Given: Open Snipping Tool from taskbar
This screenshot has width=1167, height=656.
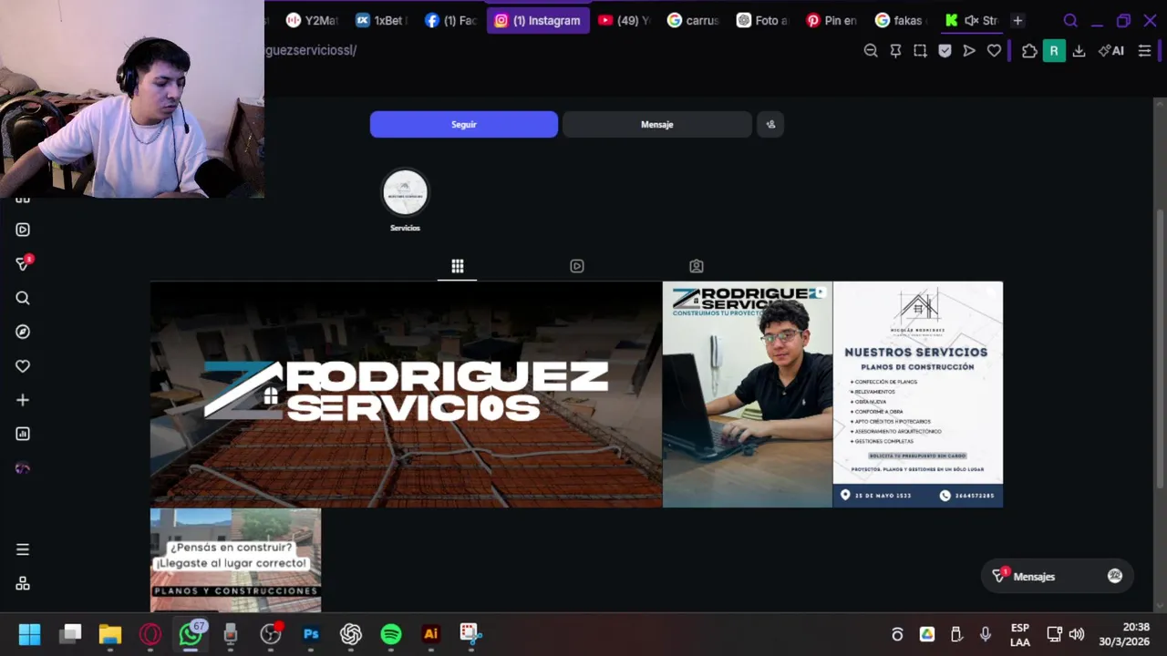Looking at the screenshot, I should 470,634.
